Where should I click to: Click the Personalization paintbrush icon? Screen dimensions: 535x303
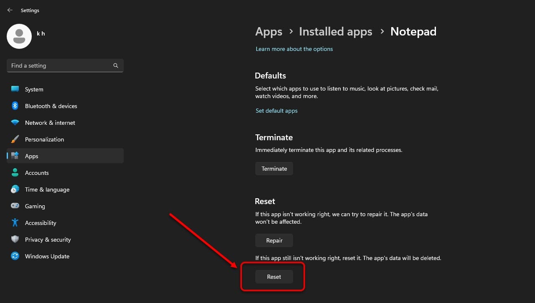pyautogui.click(x=15, y=139)
